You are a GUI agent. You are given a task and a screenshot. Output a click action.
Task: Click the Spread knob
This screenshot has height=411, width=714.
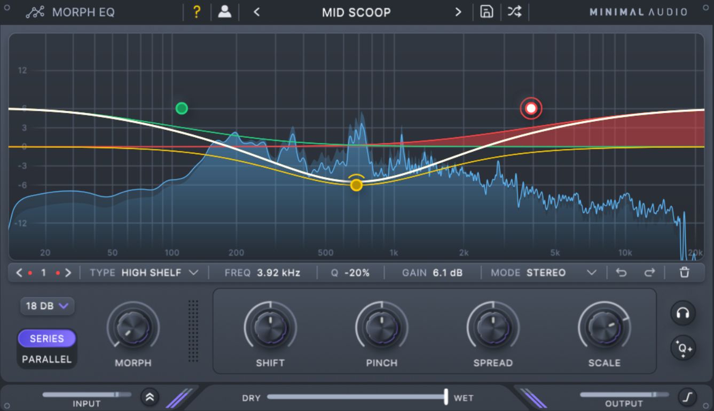(493, 327)
